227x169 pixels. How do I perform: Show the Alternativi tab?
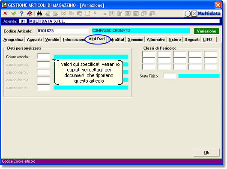(156, 39)
